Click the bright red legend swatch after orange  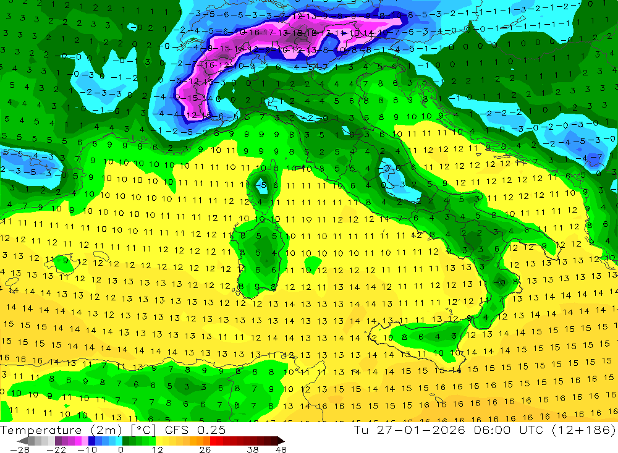[x=213, y=441]
